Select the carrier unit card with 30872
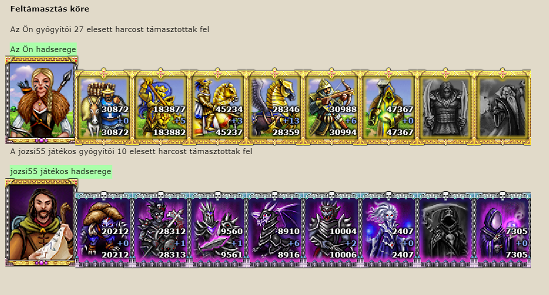Screen dimensions: 549x295 pos(103,107)
